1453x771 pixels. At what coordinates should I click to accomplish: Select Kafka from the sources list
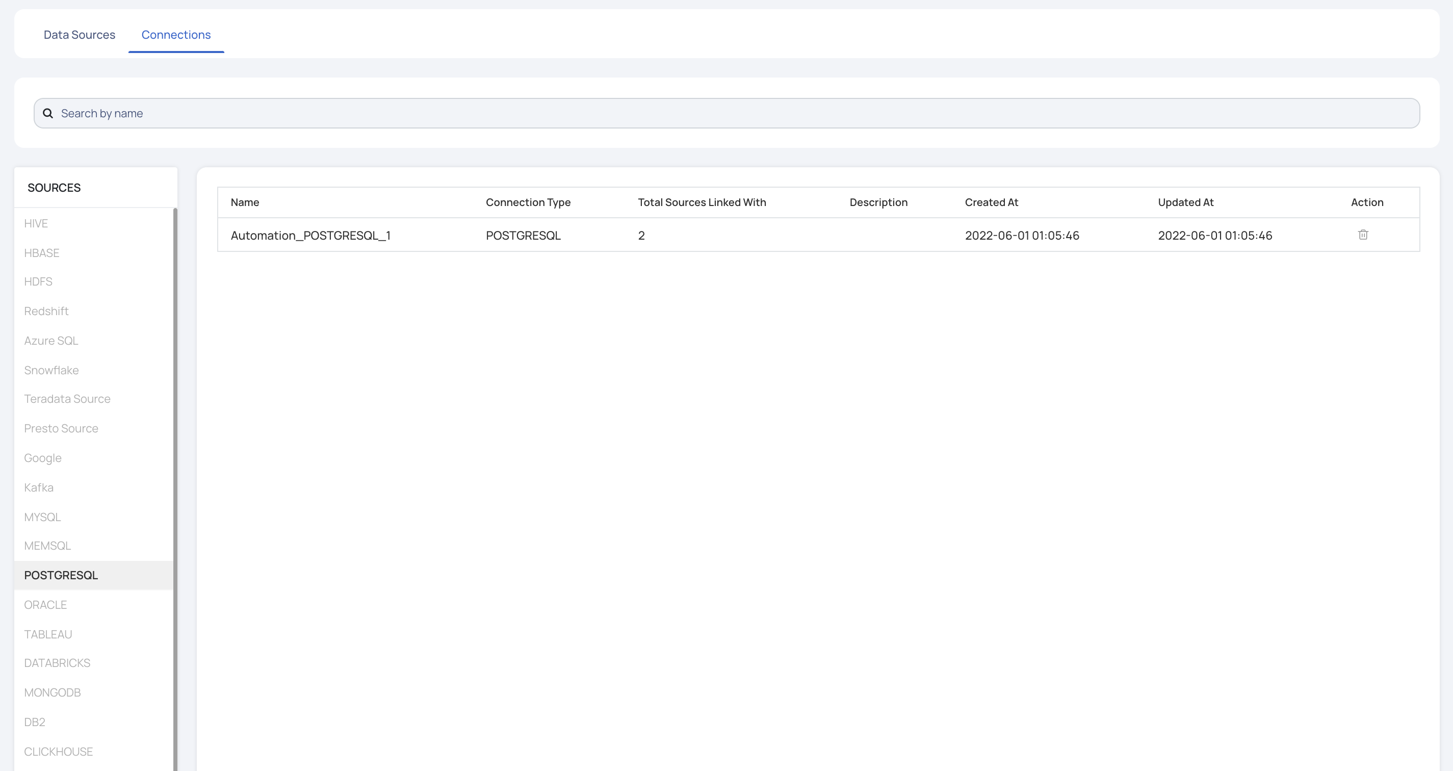(x=39, y=487)
